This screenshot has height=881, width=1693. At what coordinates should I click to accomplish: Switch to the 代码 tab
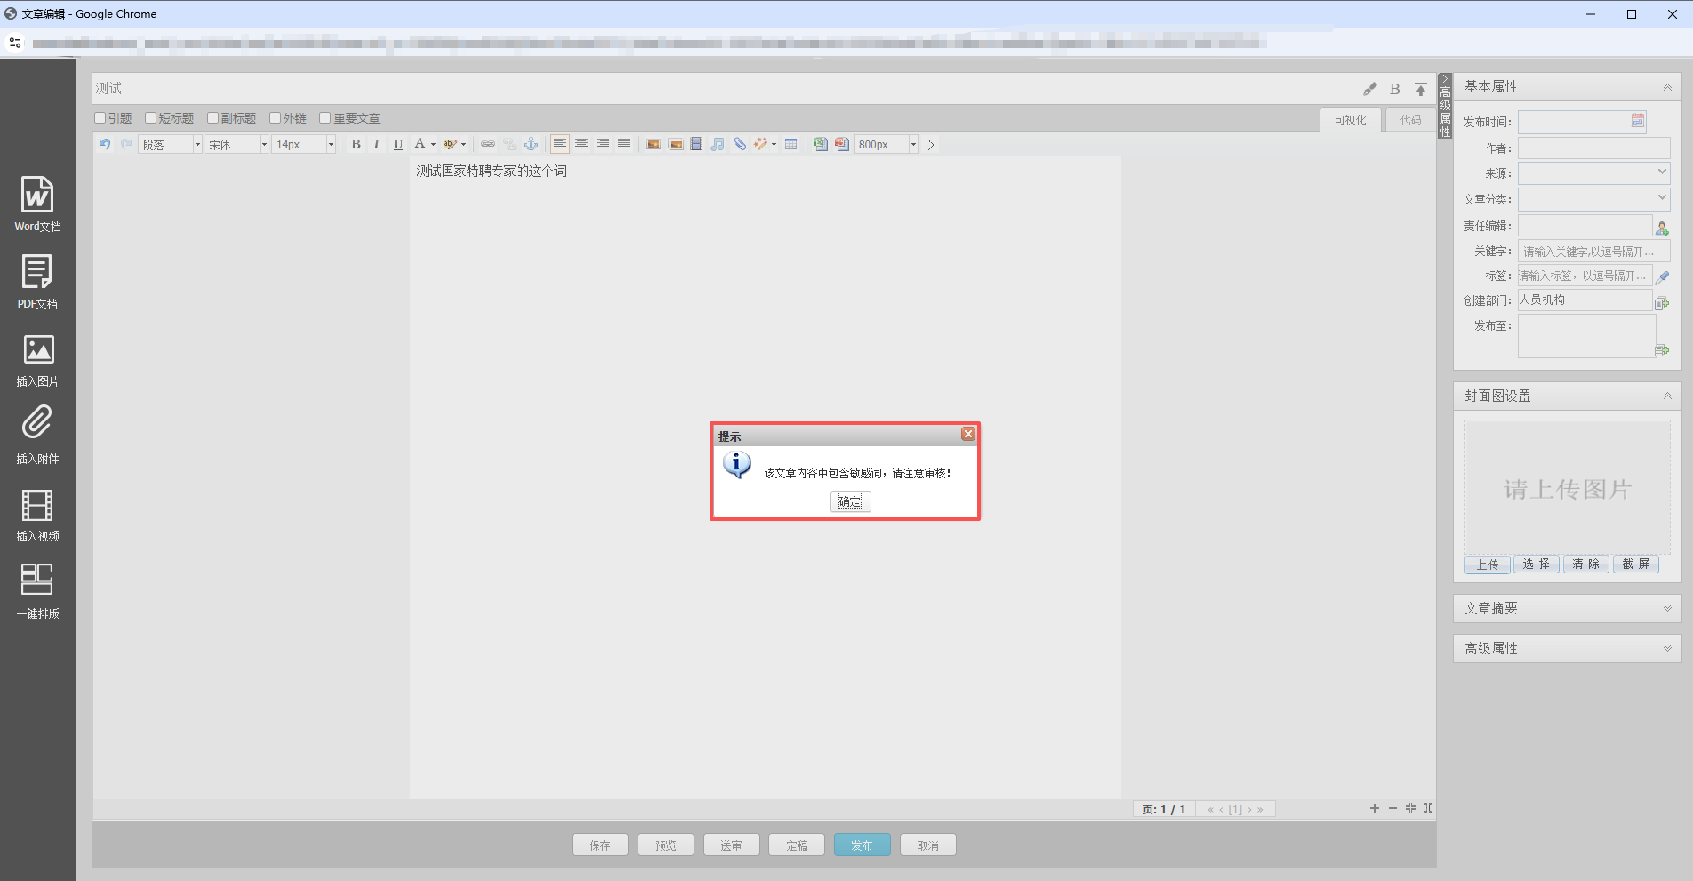(1410, 120)
